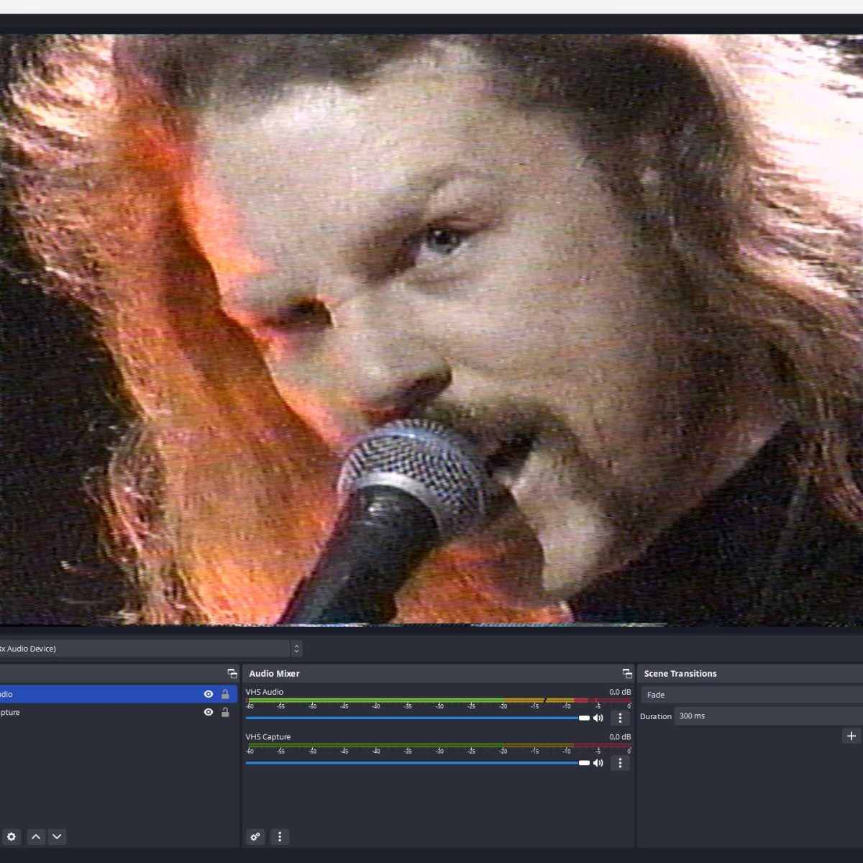The width and height of the screenshot is (863, 863).
Task: Open the Fade transition dropdown
Action: coord(752,695)
